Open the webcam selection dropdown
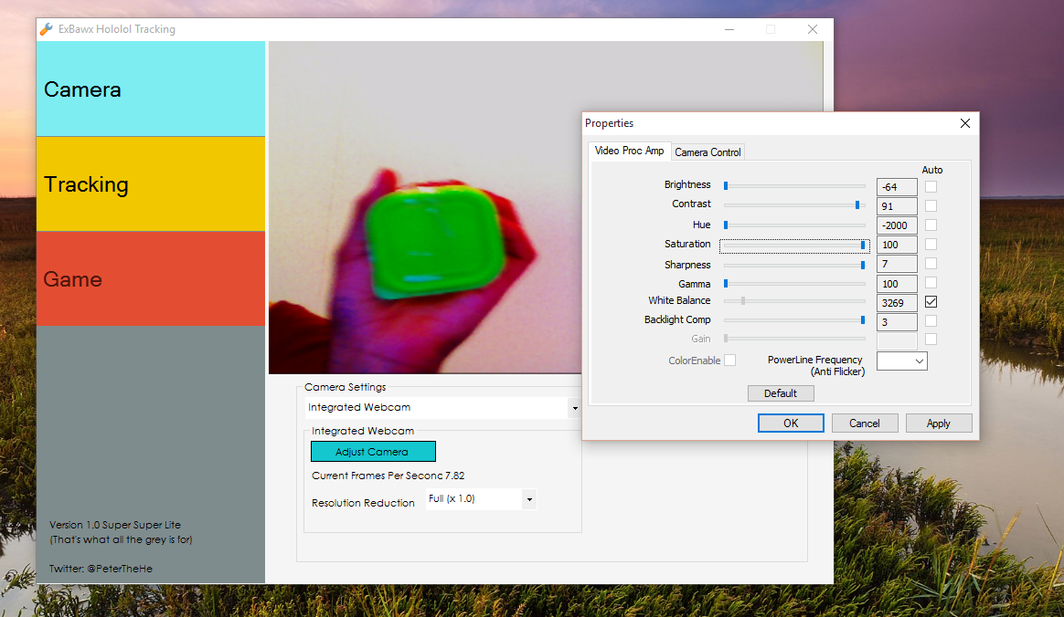 (574, 407)
